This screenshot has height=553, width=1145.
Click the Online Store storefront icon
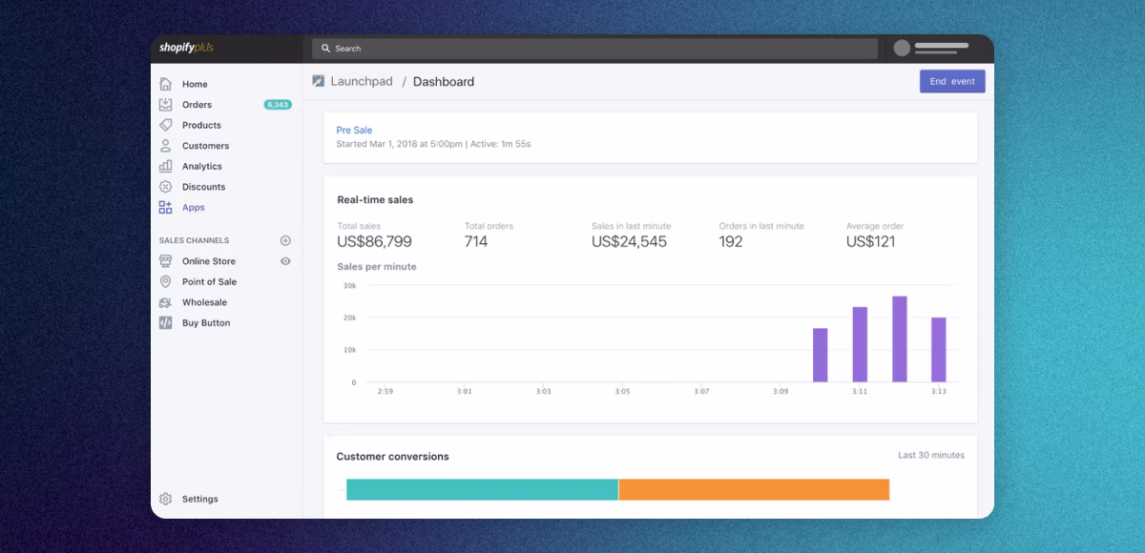[x=166, y=261]
